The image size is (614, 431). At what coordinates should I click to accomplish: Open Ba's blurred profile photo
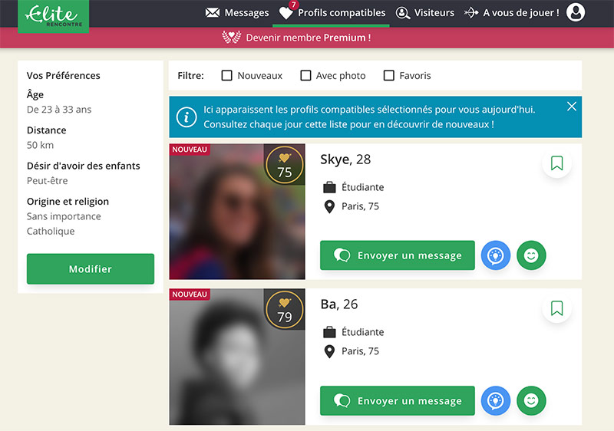click(237, 357)
